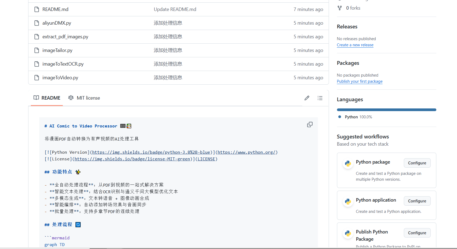457x249 pixels.
Task: Click the sparkle emoji after 功能特点 heading
Action: click(78, 172)
